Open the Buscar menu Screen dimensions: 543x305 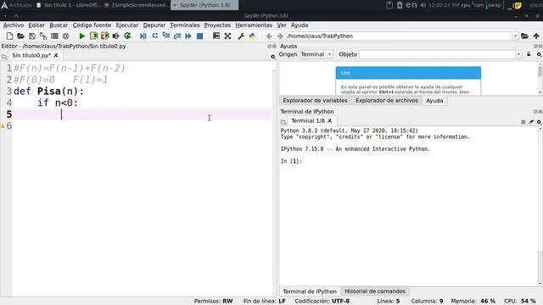pyautogui.click(x=59, y=25)
